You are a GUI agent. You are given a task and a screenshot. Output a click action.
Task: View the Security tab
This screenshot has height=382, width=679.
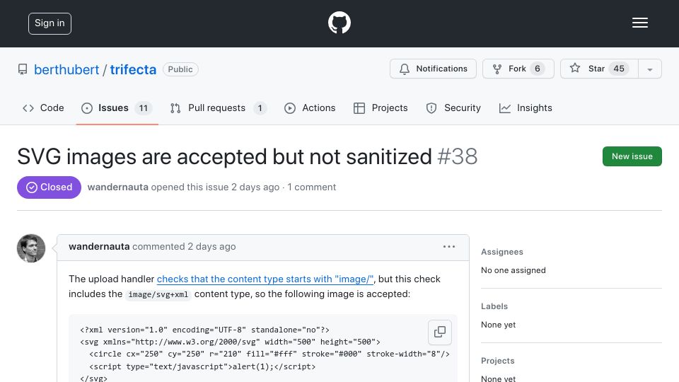(x=453, y=108)
